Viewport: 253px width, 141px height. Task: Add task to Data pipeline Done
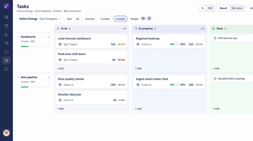216,109
